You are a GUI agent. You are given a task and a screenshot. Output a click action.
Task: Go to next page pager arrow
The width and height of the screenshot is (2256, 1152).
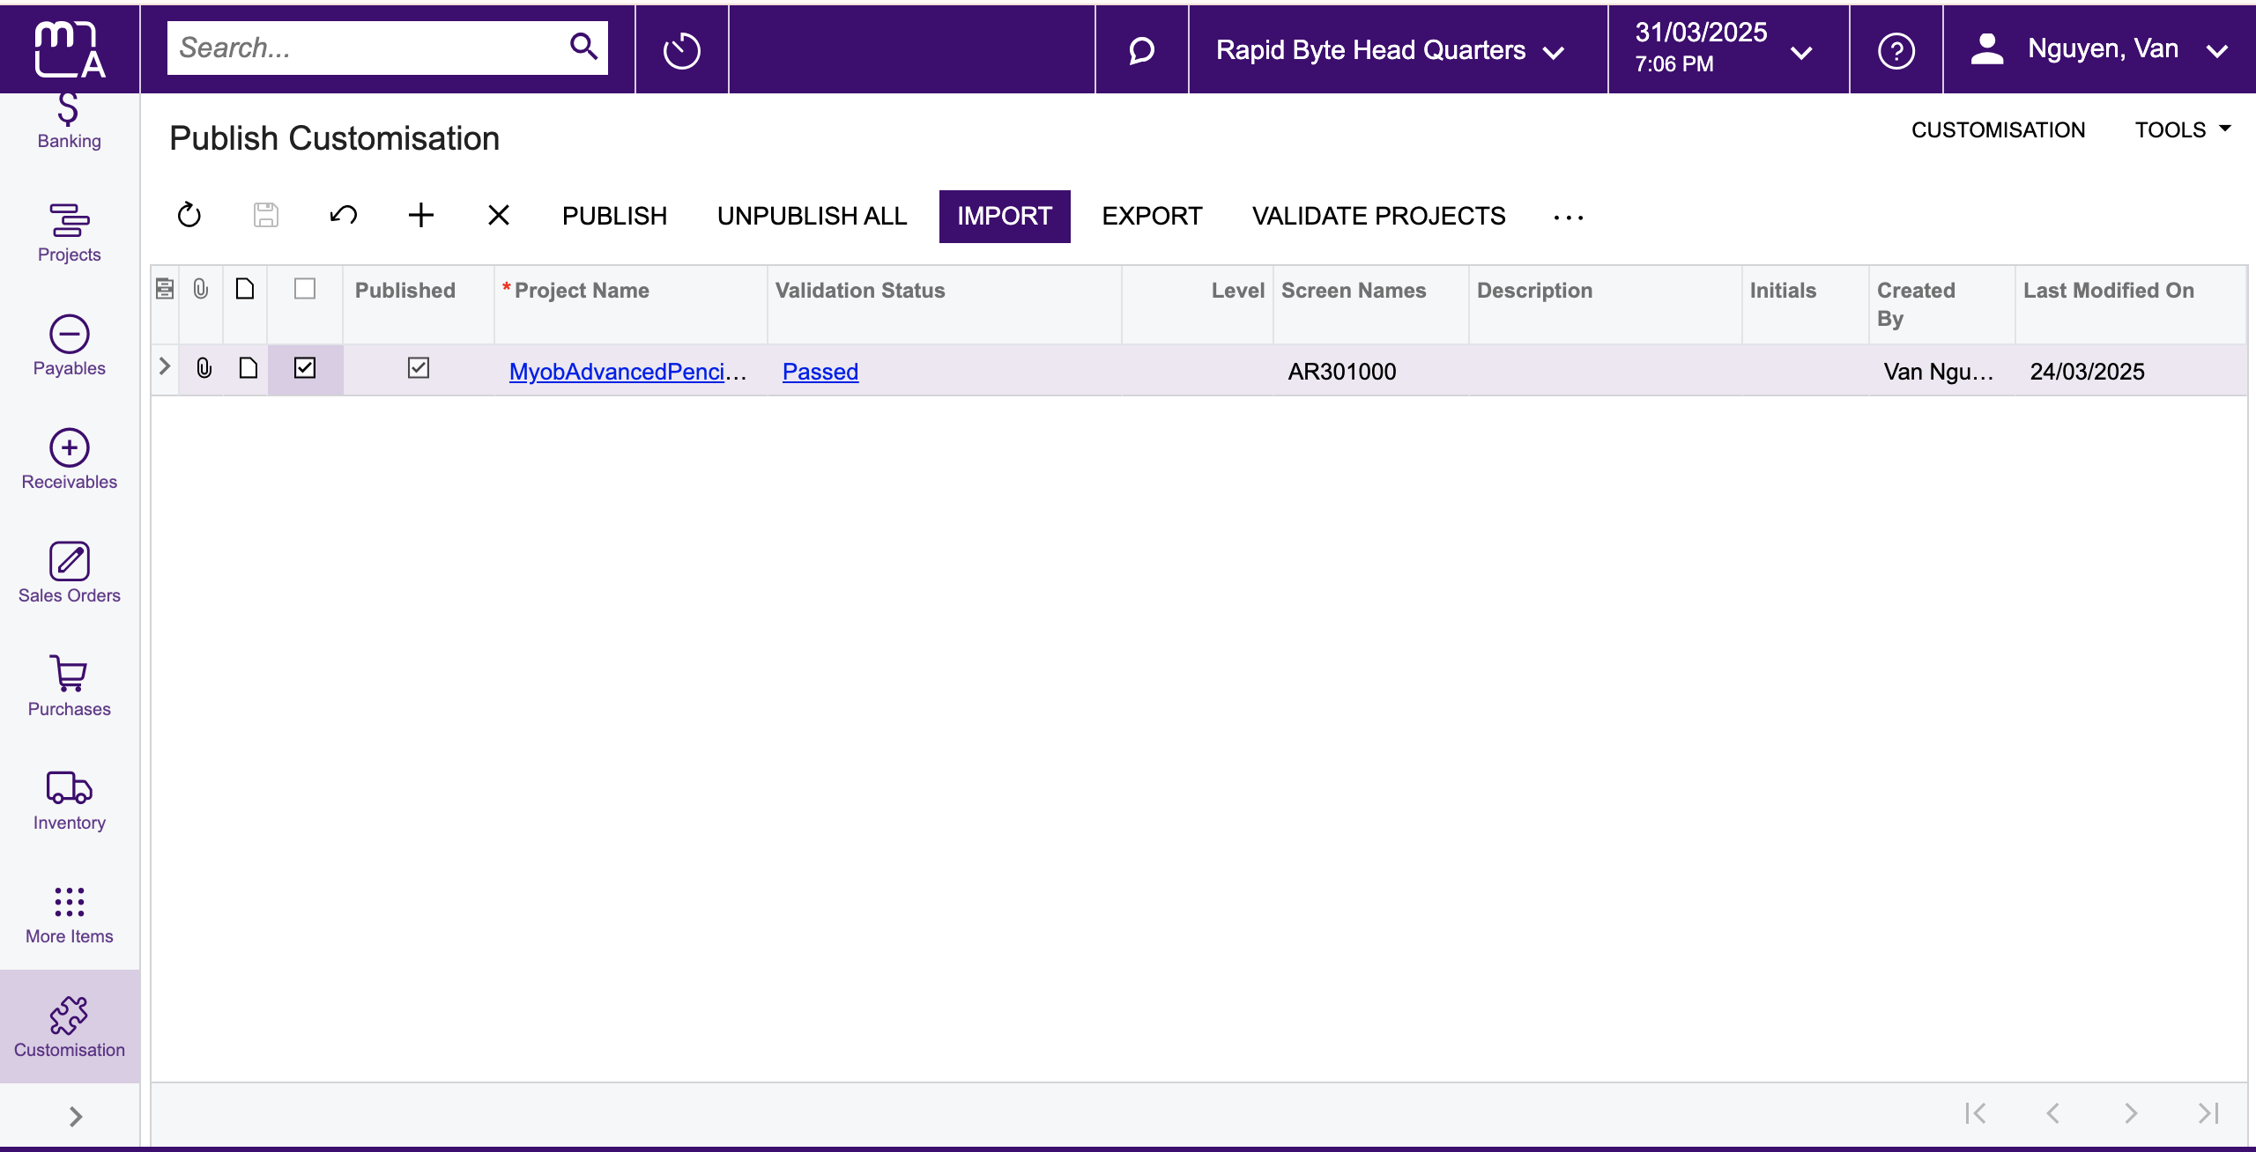pyautogui.click(x=2131, y=1113)
